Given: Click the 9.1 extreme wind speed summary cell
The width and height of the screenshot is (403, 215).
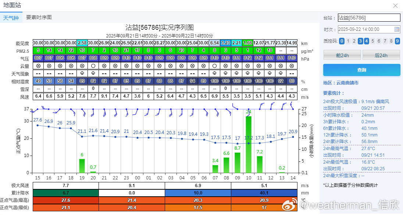Looking at the screenshot, I should [132, 186].
